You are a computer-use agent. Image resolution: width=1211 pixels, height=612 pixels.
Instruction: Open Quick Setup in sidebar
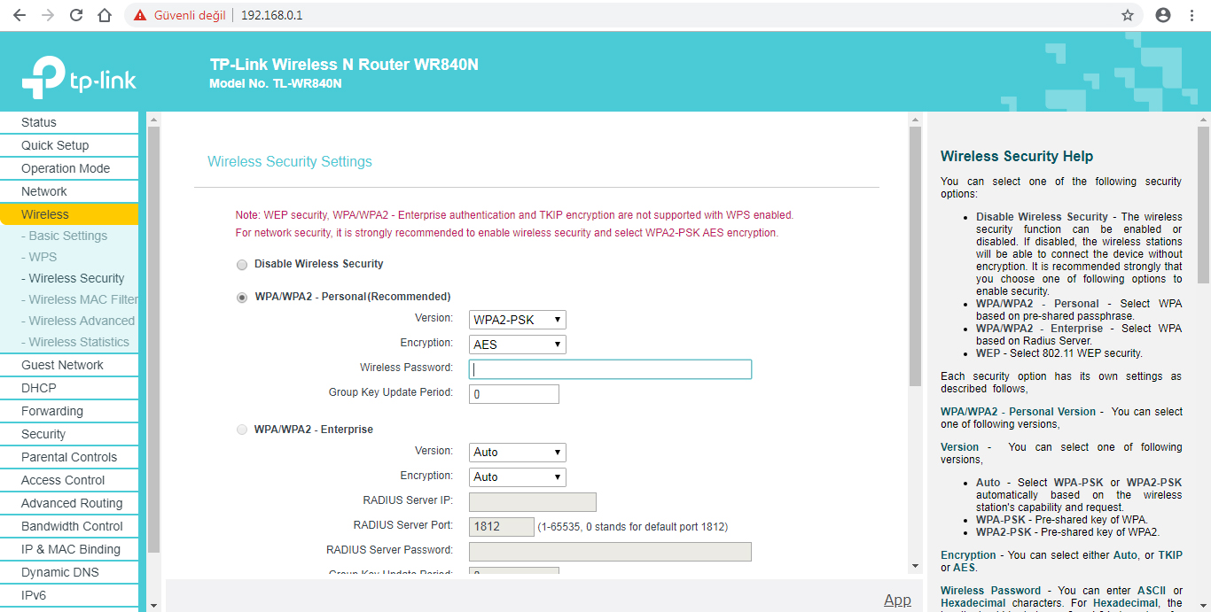69,145
